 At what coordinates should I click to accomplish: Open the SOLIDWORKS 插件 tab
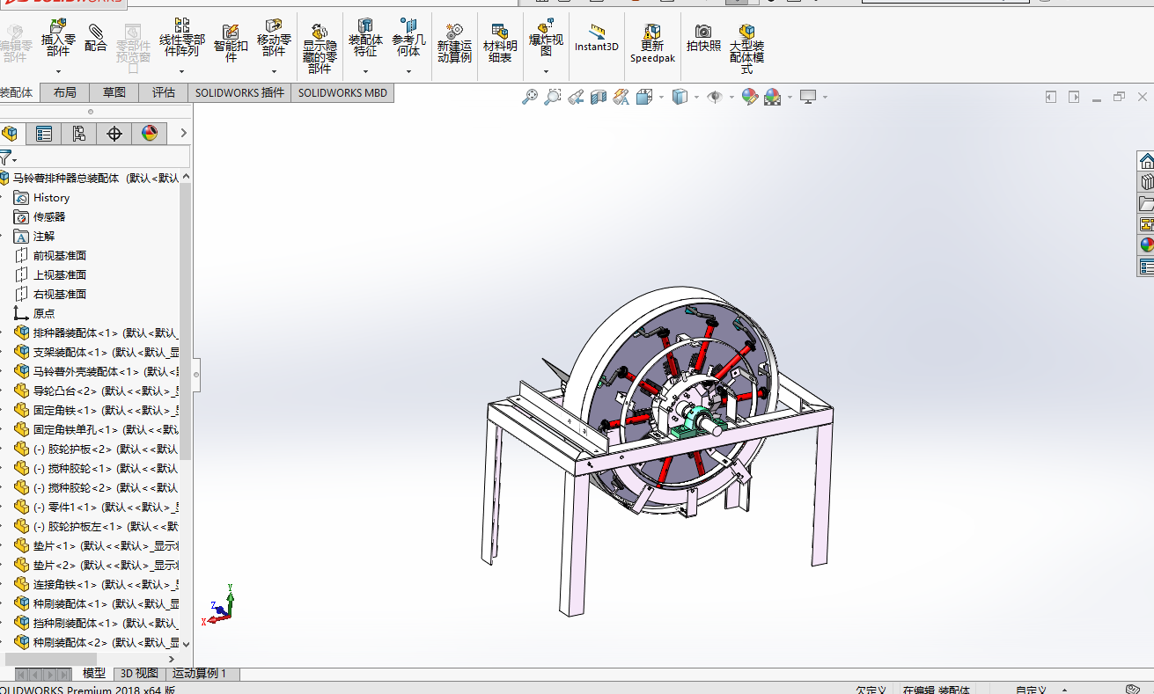[x=239, y=92]
